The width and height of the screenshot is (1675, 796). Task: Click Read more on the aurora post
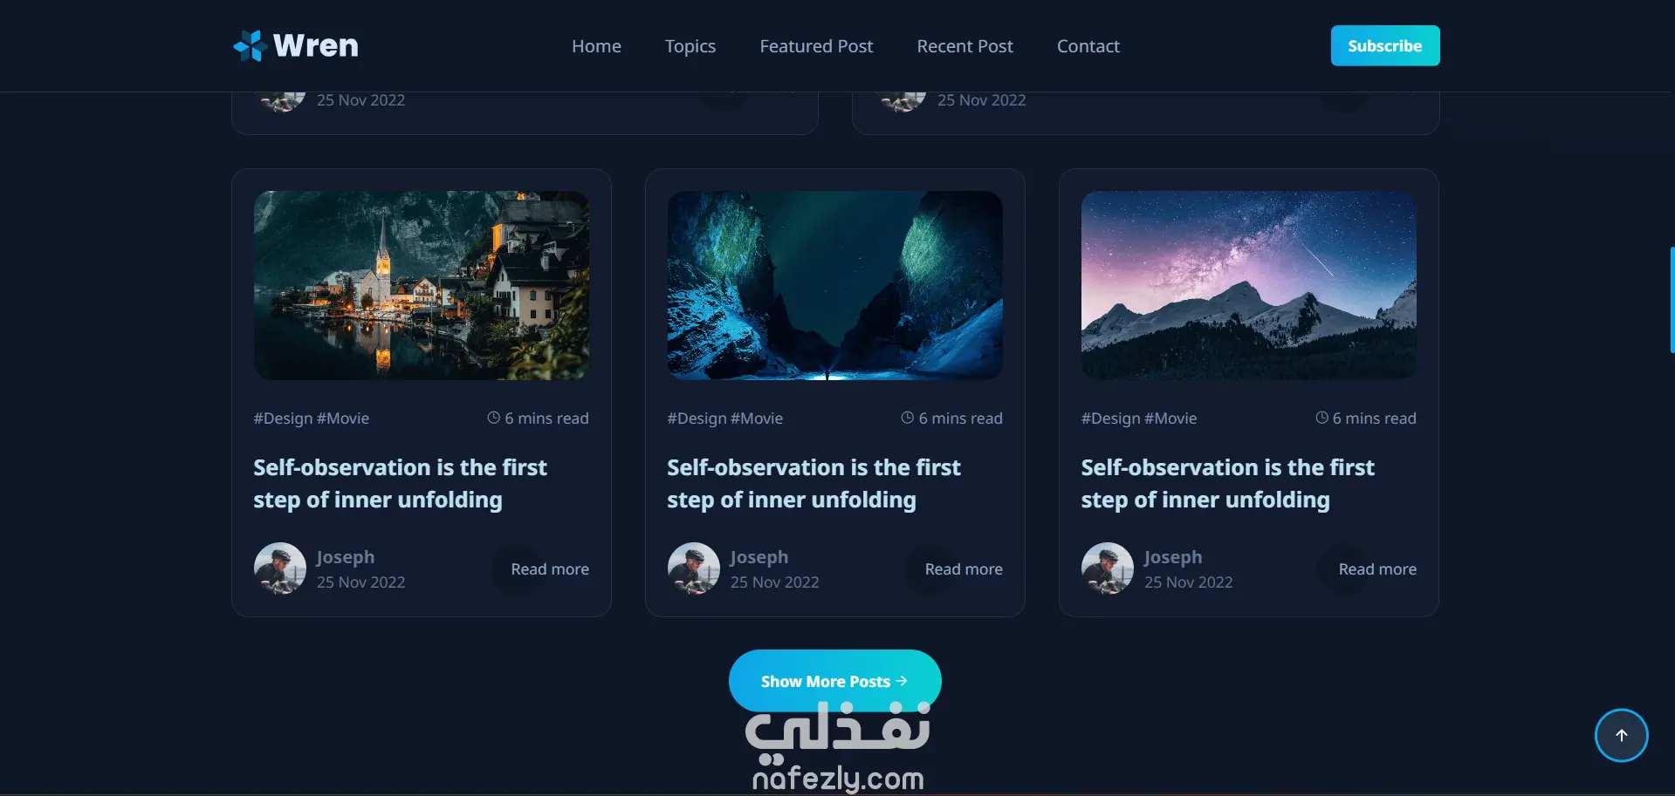[964, 569]
